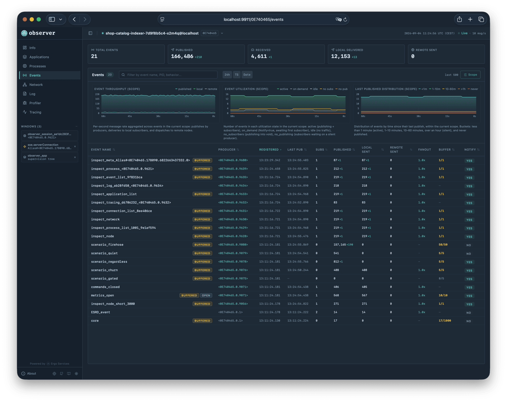Image resolution: width=507 pixels, height=402 pixels.
Task: Click the translate icon in the address bar
Action: pyautogui.click(x=338, y=19)
